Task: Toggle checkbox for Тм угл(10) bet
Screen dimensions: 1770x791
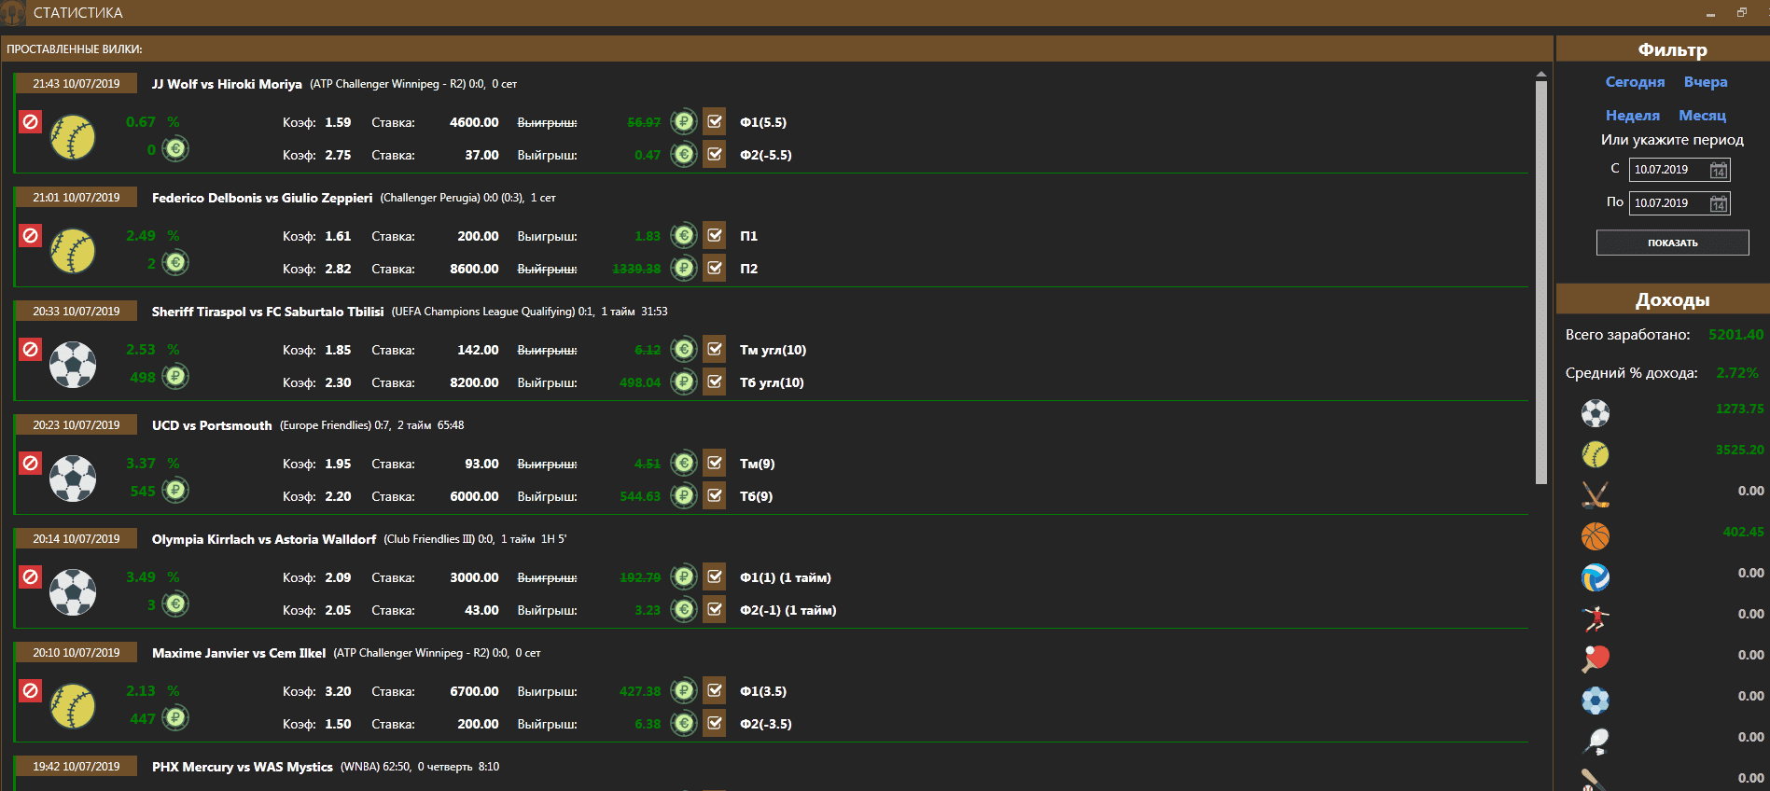Action: (x=715, y=349)
